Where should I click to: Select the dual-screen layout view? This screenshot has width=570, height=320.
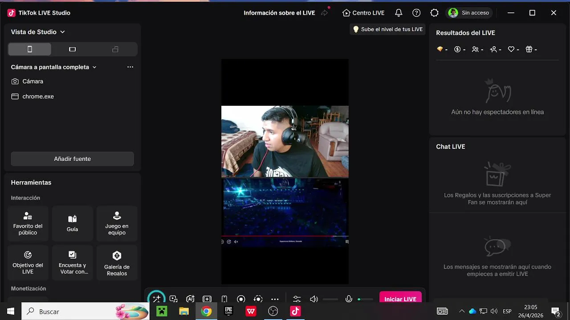click(115, 49)
